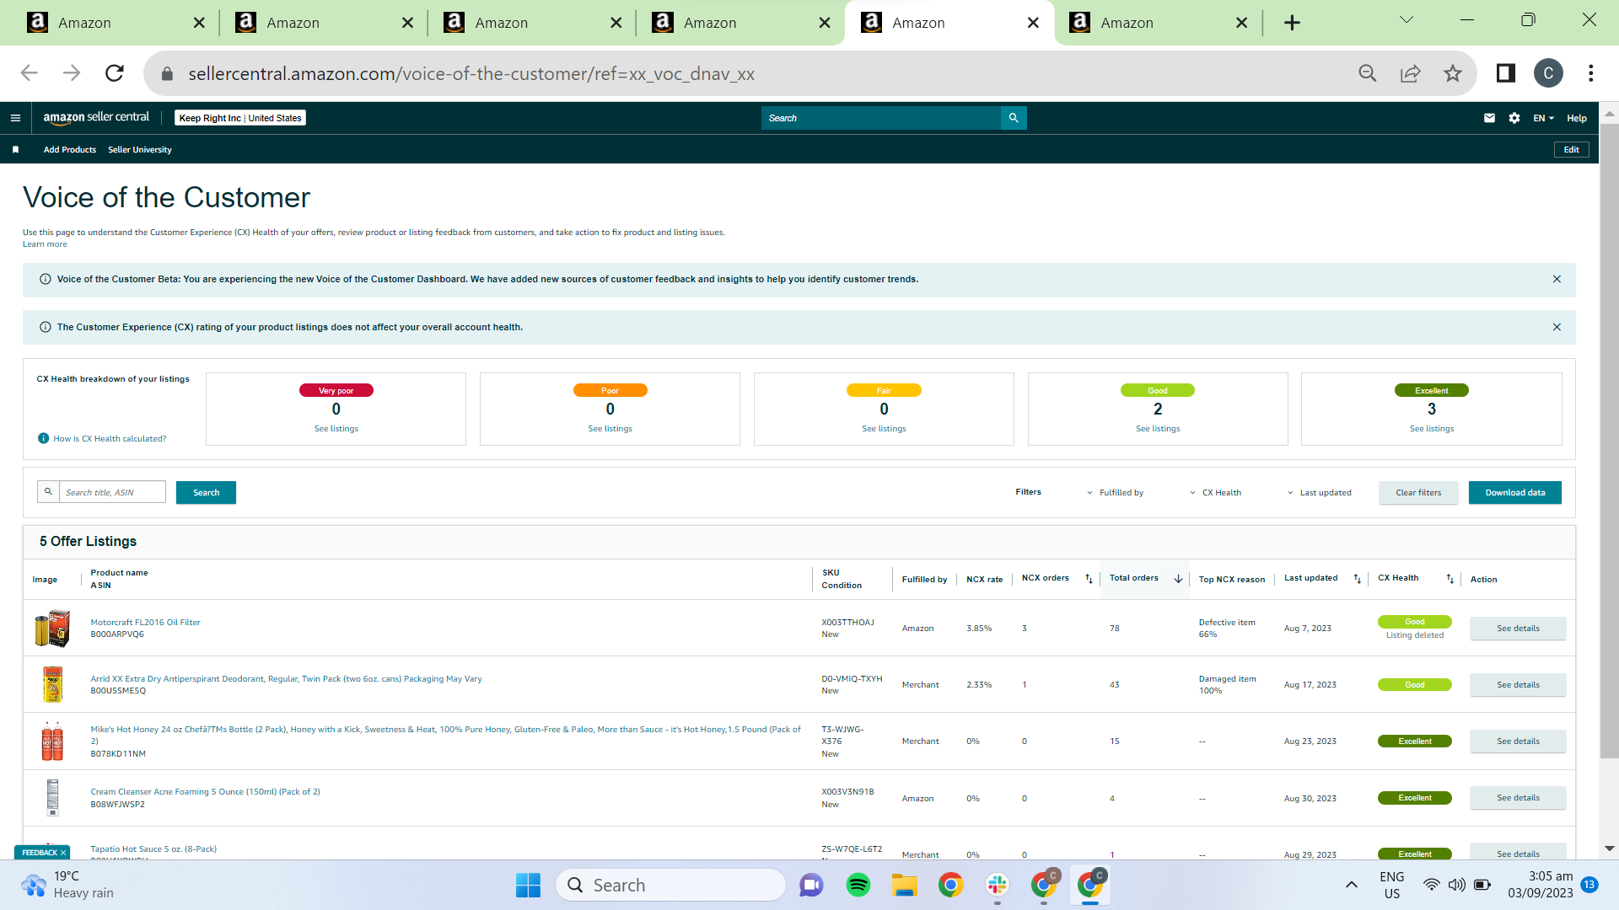Click the Download data button

(x=1515, y=493)
